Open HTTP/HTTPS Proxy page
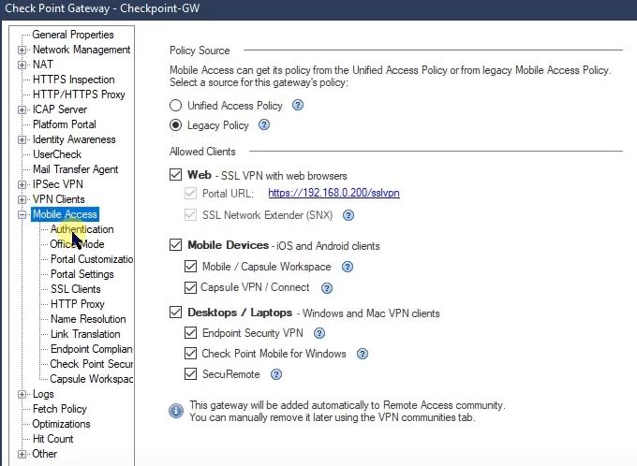This screenshot has height=466, width=637. (79, 95)
